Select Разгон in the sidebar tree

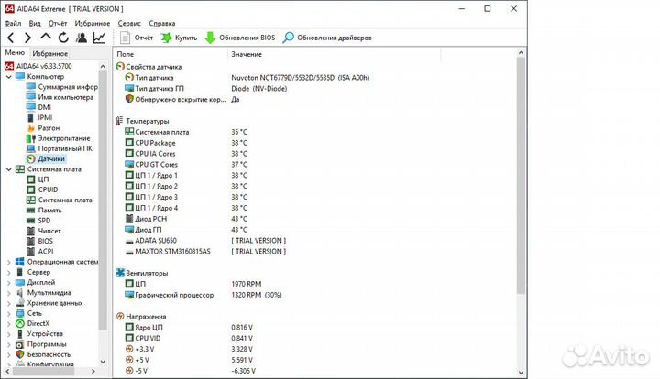(x=49, y=127)
